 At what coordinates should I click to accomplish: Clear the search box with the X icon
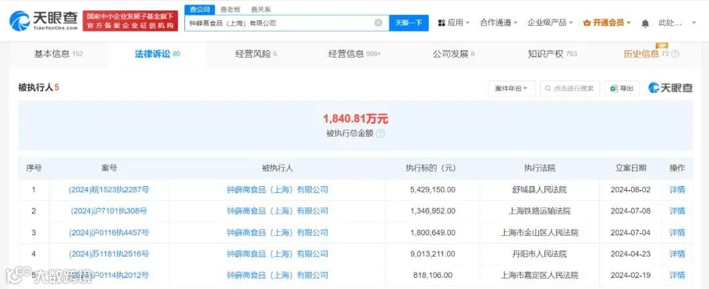(378, 22)
